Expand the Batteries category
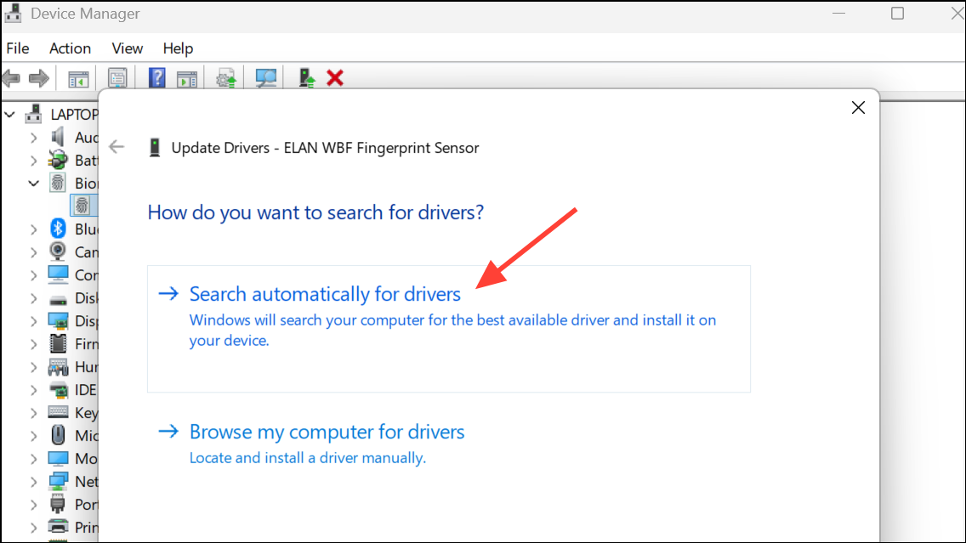 (x=34, y=161)
